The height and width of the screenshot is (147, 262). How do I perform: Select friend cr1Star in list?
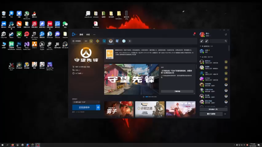point(213,79)
